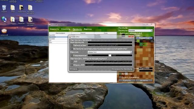Open the Игры folder on desktop

13,8
